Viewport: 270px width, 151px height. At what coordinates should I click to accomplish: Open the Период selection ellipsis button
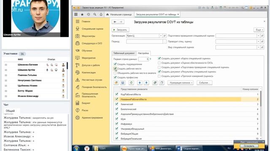click(165, 42)
